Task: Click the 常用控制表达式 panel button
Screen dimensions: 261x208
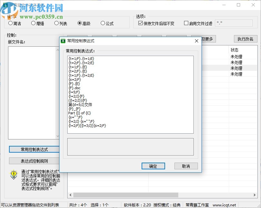Action: click(34, 149)
